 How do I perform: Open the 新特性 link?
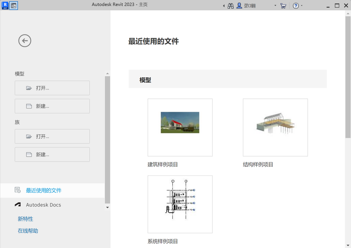click(25, 219)
